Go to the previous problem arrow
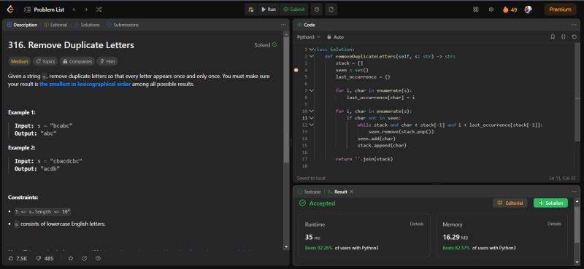Viewport: 584px width, 269px height. [74, 9]
